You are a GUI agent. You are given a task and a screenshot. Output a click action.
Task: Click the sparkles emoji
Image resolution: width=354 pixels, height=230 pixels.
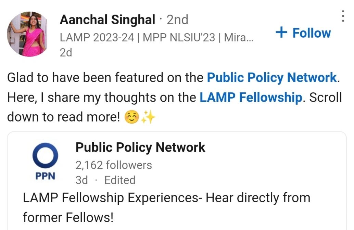[x=148, y=117]
